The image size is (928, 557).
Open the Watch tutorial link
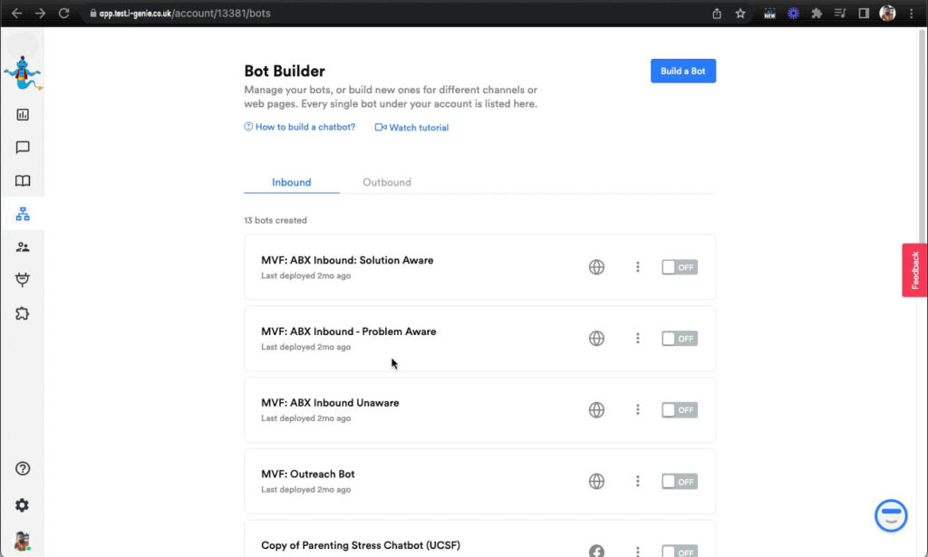[412, 128]
